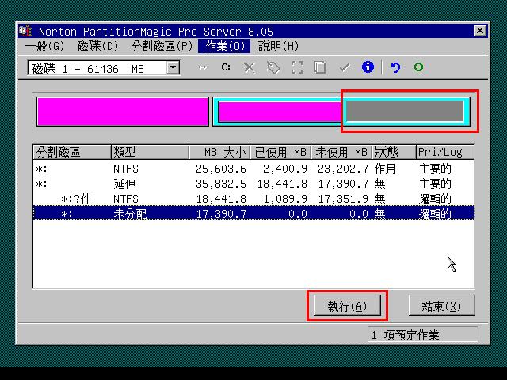
Task: Click the gray checkmark check icon
Action: 345,67
